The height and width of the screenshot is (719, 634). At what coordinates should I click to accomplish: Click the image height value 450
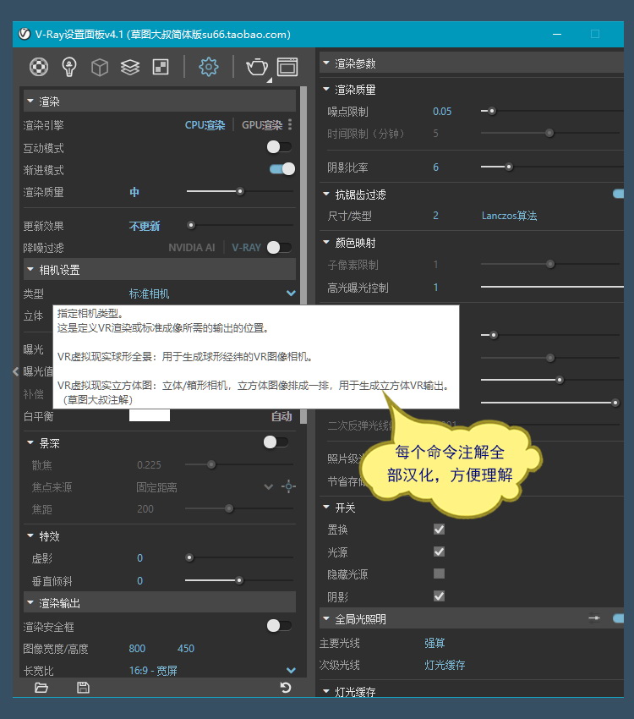[x=186, y=649]
